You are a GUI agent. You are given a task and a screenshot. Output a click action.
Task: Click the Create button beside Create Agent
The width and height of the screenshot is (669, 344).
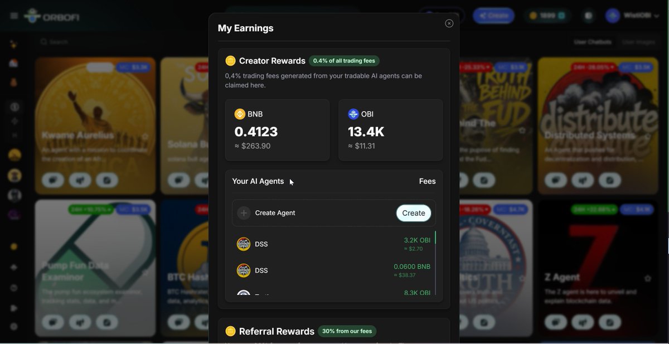pos(414,213)
